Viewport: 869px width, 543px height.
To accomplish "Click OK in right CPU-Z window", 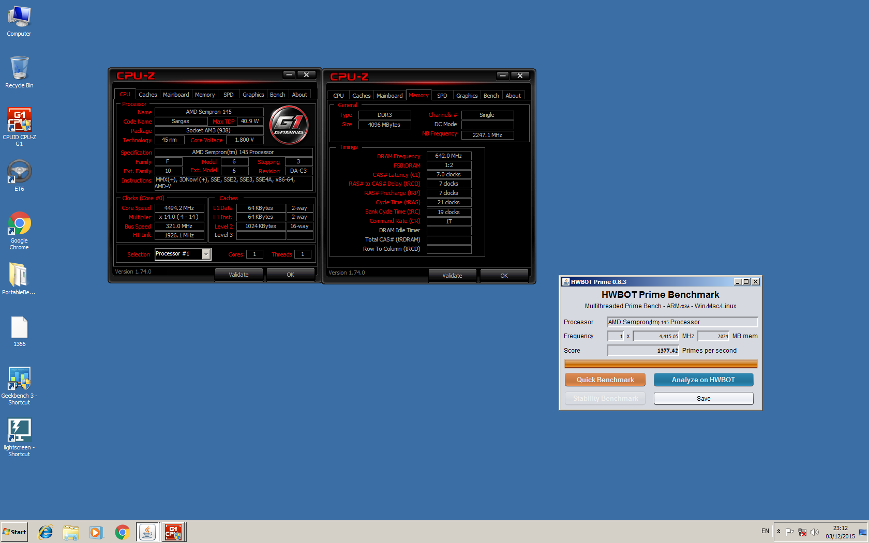I will (x=504, y=276).
